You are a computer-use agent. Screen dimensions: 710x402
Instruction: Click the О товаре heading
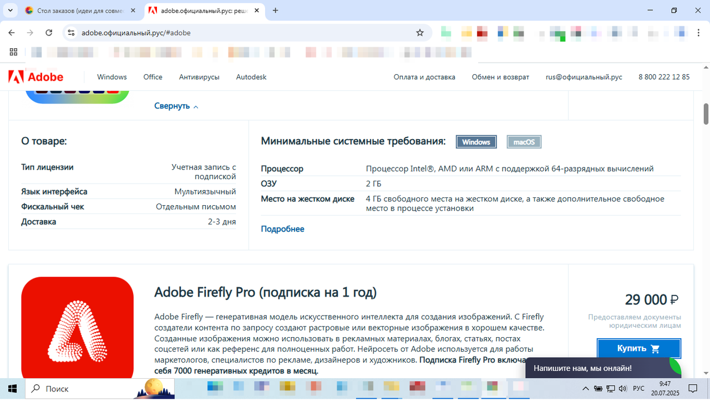pos(44,141)
